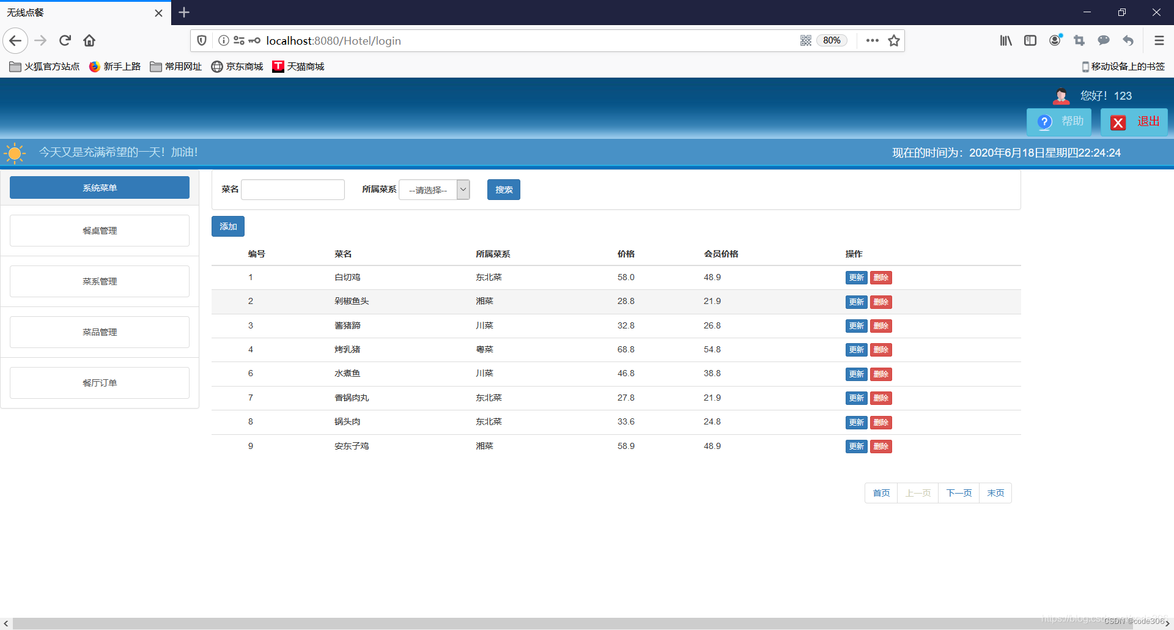Image resolution: width=1174 pixels, height=630 pixels.
Task: Open Firefox account icon
Action: 1055,40
